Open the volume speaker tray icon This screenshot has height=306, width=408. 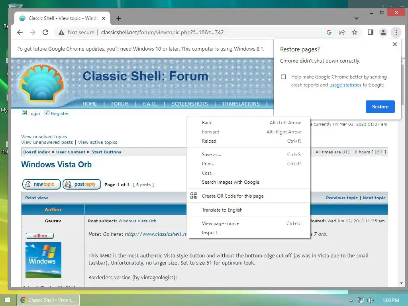pyautogui.click(x=370, y=300)
